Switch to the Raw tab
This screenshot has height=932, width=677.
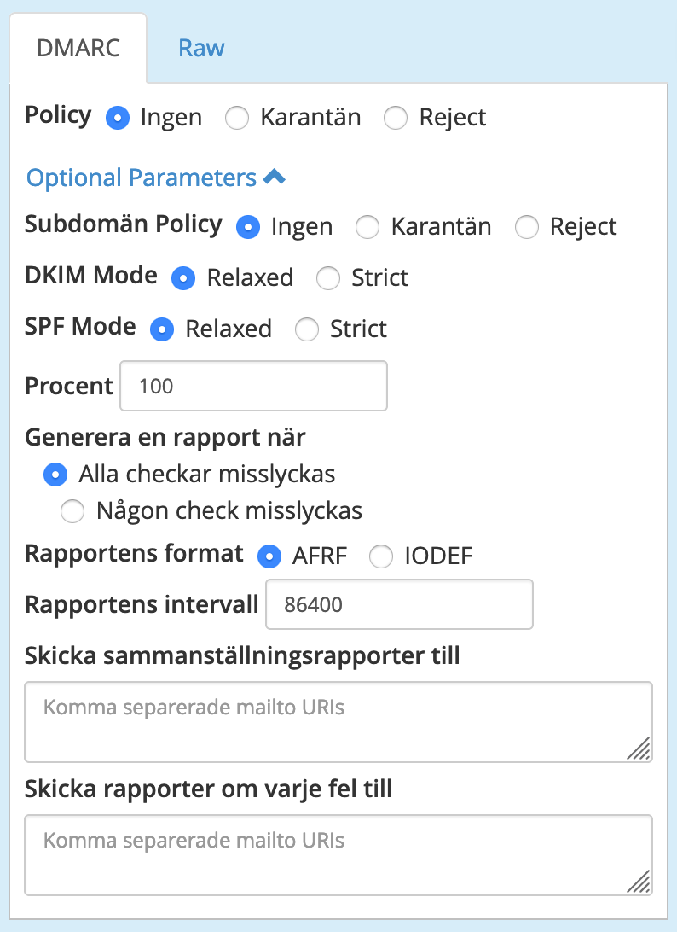200,48
